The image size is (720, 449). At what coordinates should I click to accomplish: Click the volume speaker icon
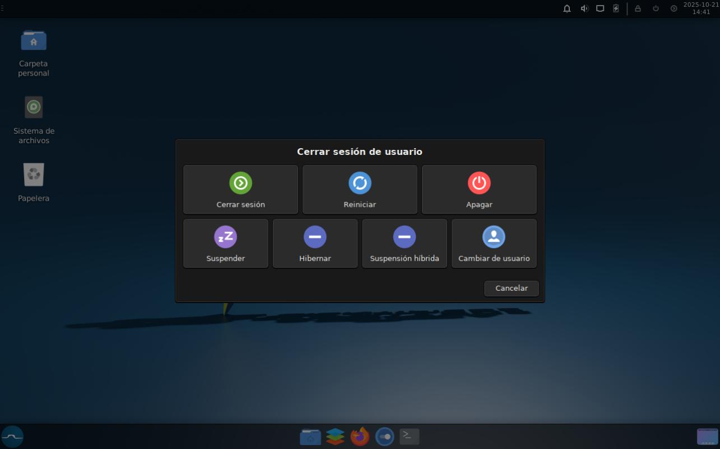(x=584, y=8)
